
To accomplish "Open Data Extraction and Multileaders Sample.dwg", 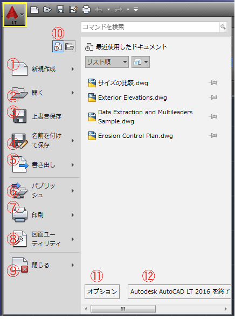I will coord(145,117).
